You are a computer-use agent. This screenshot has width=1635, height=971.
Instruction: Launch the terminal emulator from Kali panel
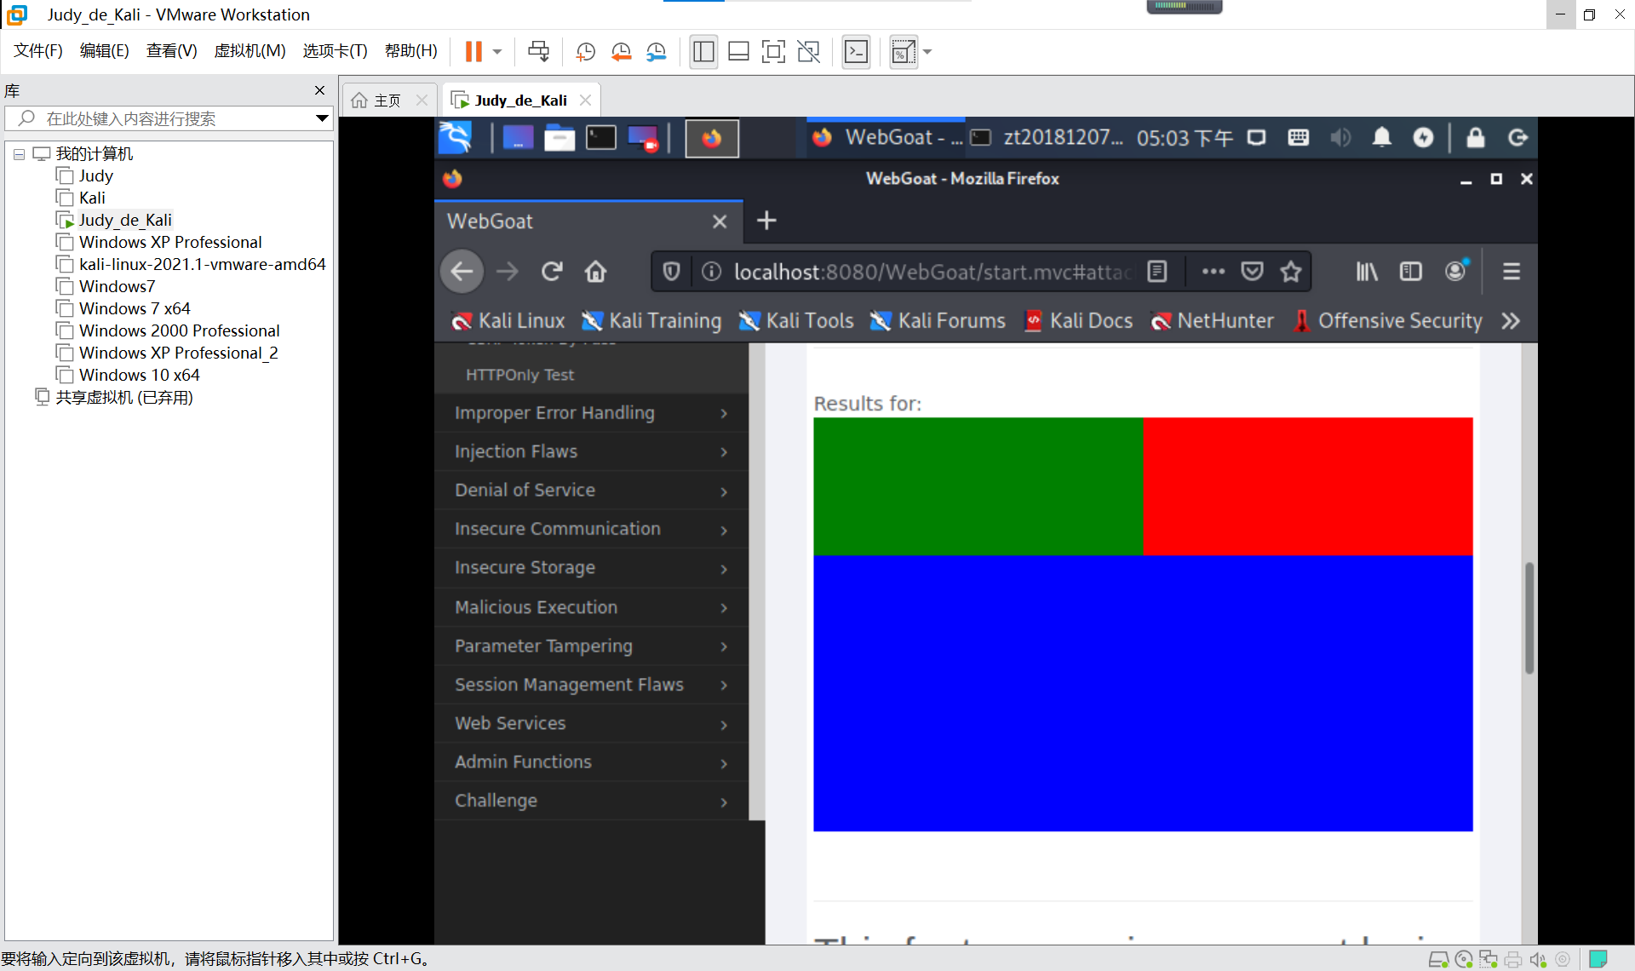601,137
